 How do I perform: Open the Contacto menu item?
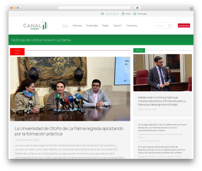point(132,25)
